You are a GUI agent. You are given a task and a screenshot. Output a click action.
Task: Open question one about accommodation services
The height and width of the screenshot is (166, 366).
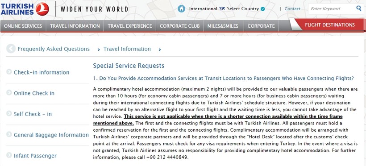(x=223, y=79)
